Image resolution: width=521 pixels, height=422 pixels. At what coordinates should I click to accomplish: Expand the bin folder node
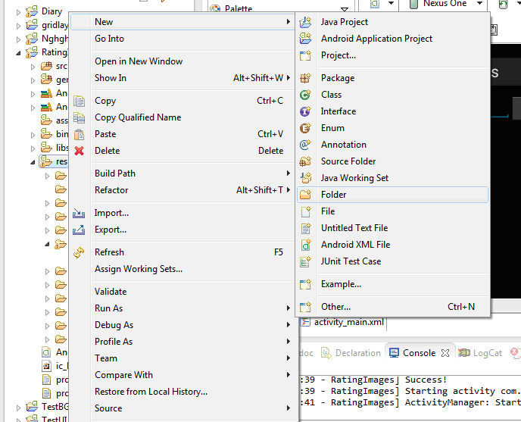click(x=33, y=135)
